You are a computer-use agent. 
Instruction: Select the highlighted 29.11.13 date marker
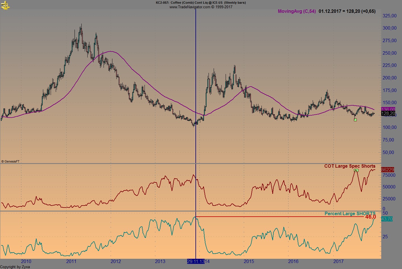[x=196, y=262]
